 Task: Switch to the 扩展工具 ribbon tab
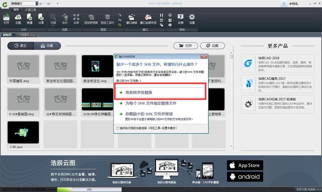[x=30, y=10]
